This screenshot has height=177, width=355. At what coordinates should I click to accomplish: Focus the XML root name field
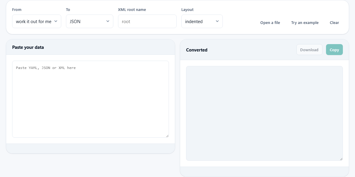[x=147, y=21]
